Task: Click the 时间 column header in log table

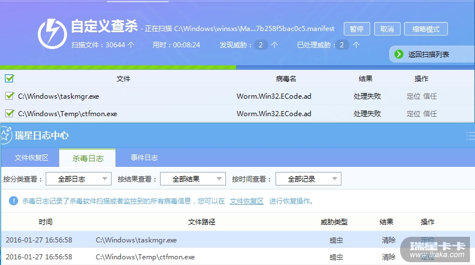Action: (x=46, y=222)
